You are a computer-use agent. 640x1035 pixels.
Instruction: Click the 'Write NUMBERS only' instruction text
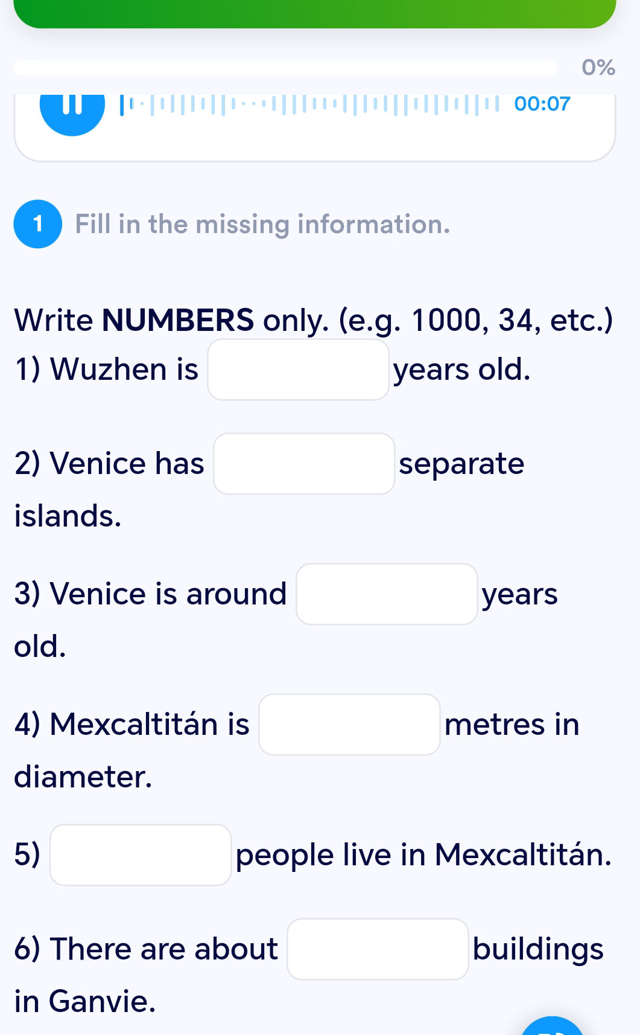coord(312,321)
